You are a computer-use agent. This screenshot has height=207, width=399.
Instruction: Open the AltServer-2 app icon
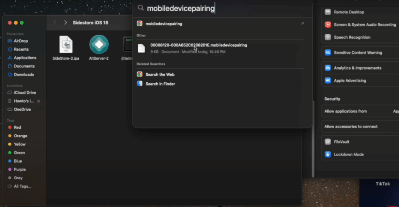(x=99, y=44)
